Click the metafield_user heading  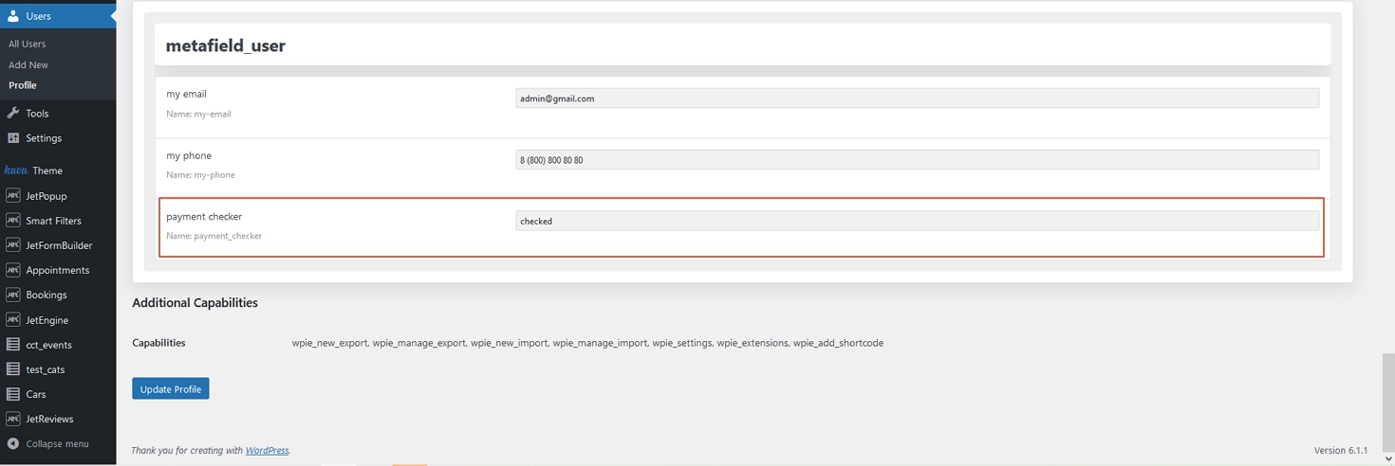tap(226, 45)
